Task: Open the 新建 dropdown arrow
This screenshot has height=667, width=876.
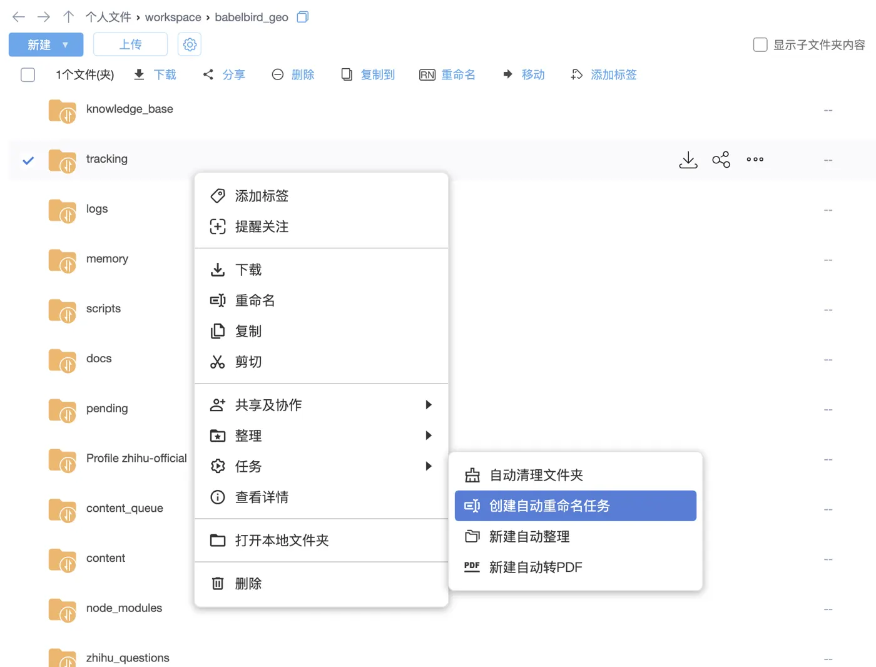Action: (65, 45)
